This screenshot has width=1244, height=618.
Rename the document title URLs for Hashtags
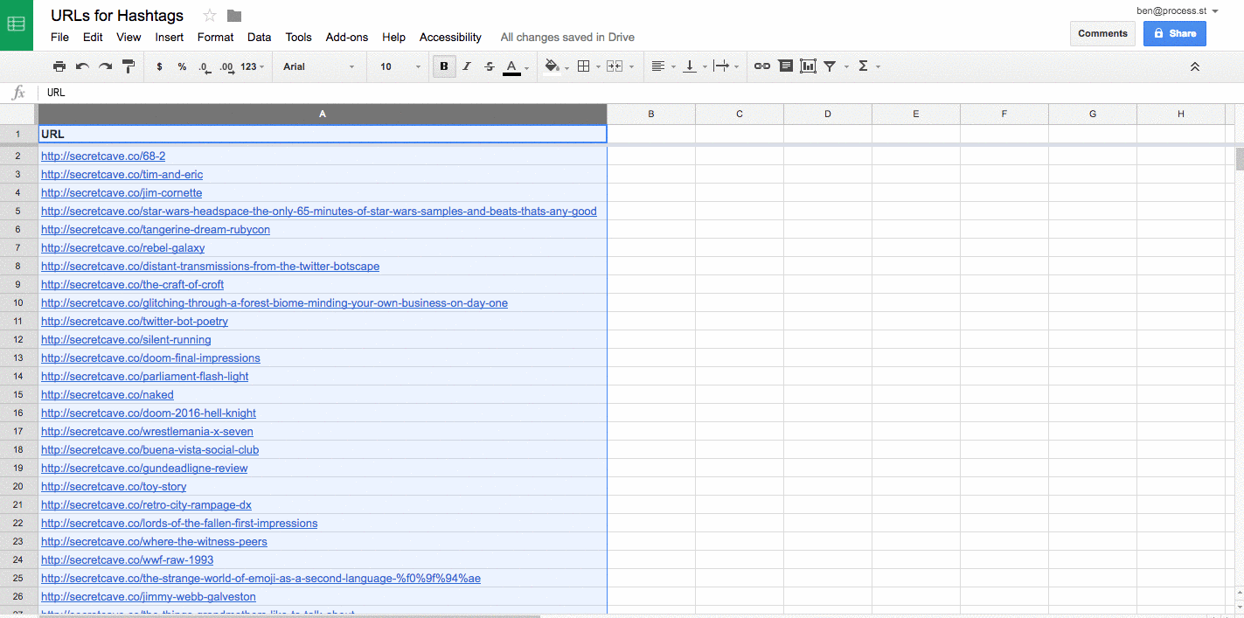(117, 15)
